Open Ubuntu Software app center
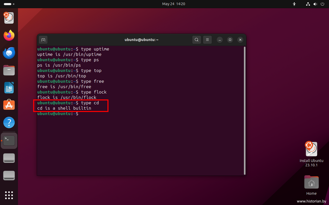This screenshot has height=205, width=329. (9, 105)
